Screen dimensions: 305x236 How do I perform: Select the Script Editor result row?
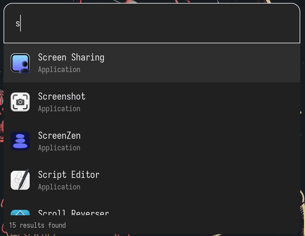pyautogui.click(x=119, y=180)
